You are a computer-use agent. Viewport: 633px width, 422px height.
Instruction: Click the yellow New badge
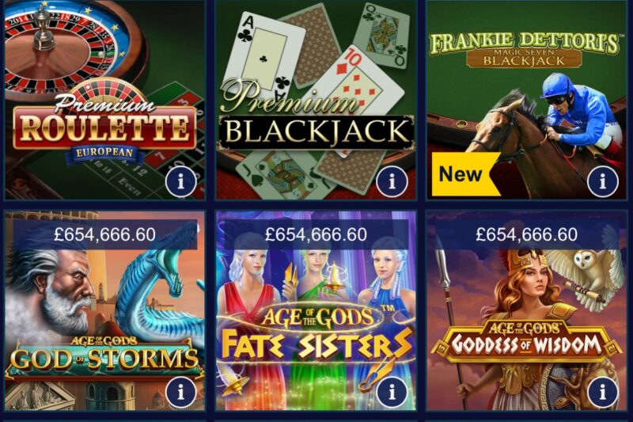(465, 174)
